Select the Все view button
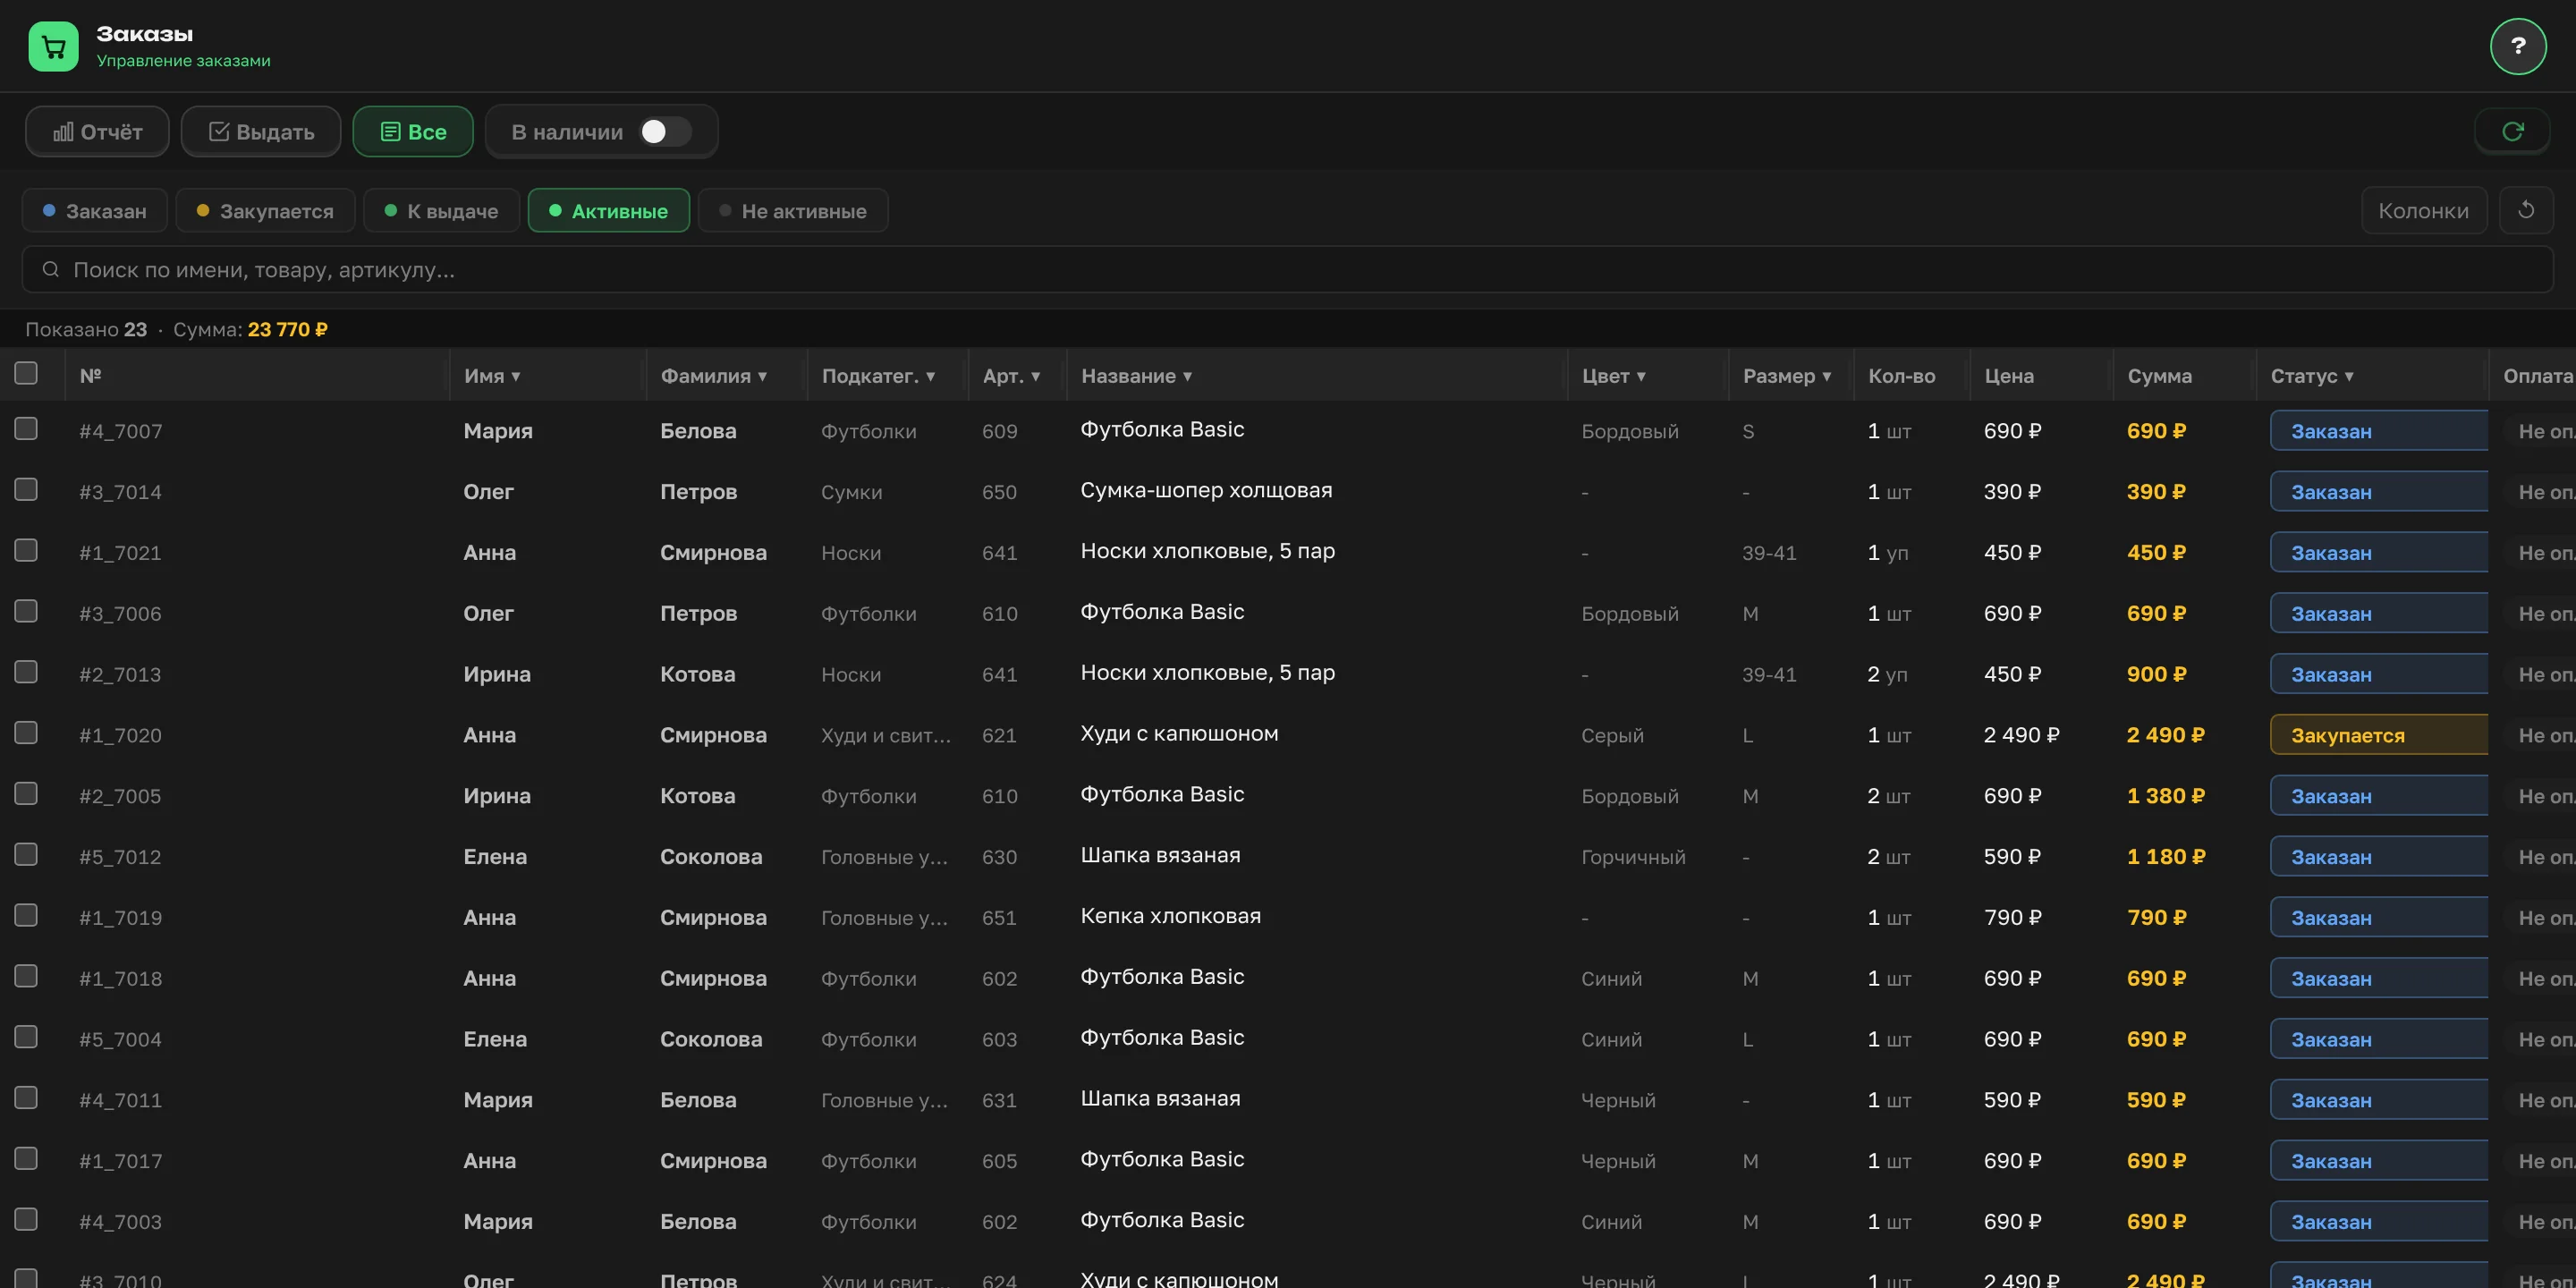This screenshot has width=2576, height=1288. point(413,132)
